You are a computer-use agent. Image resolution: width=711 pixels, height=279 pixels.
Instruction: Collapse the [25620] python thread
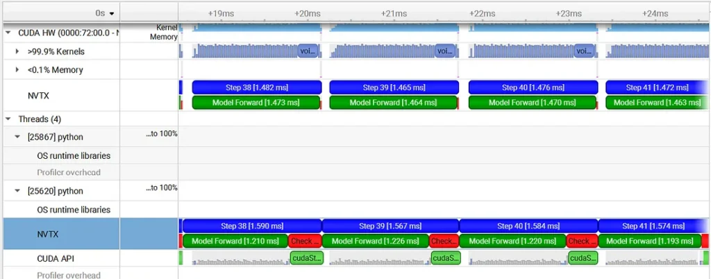pyautogui.click(x=17, y=192)
